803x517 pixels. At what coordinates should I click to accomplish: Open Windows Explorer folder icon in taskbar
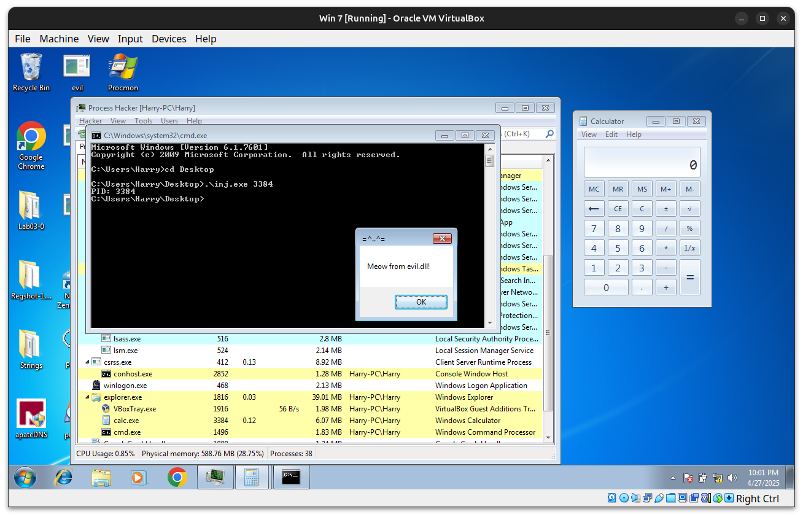click(101, 477)
